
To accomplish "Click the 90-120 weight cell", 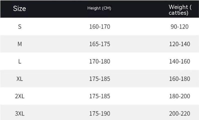I will (179, 26).
